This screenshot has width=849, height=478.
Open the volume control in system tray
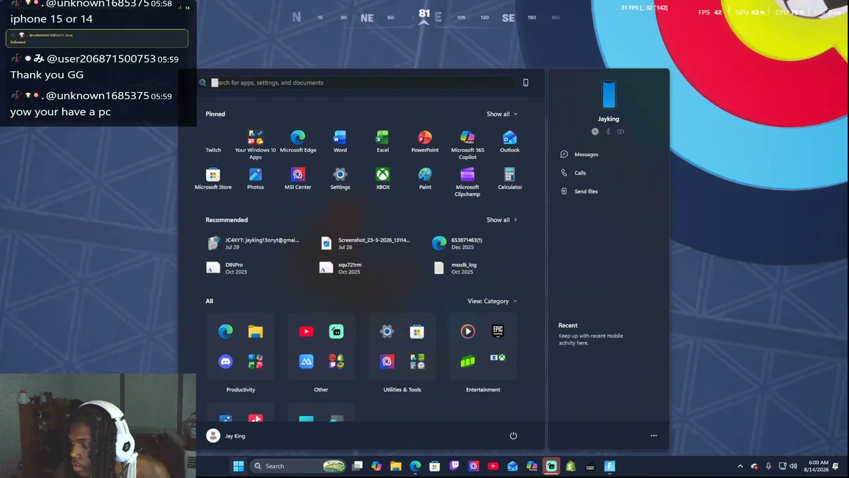point(793,466)
